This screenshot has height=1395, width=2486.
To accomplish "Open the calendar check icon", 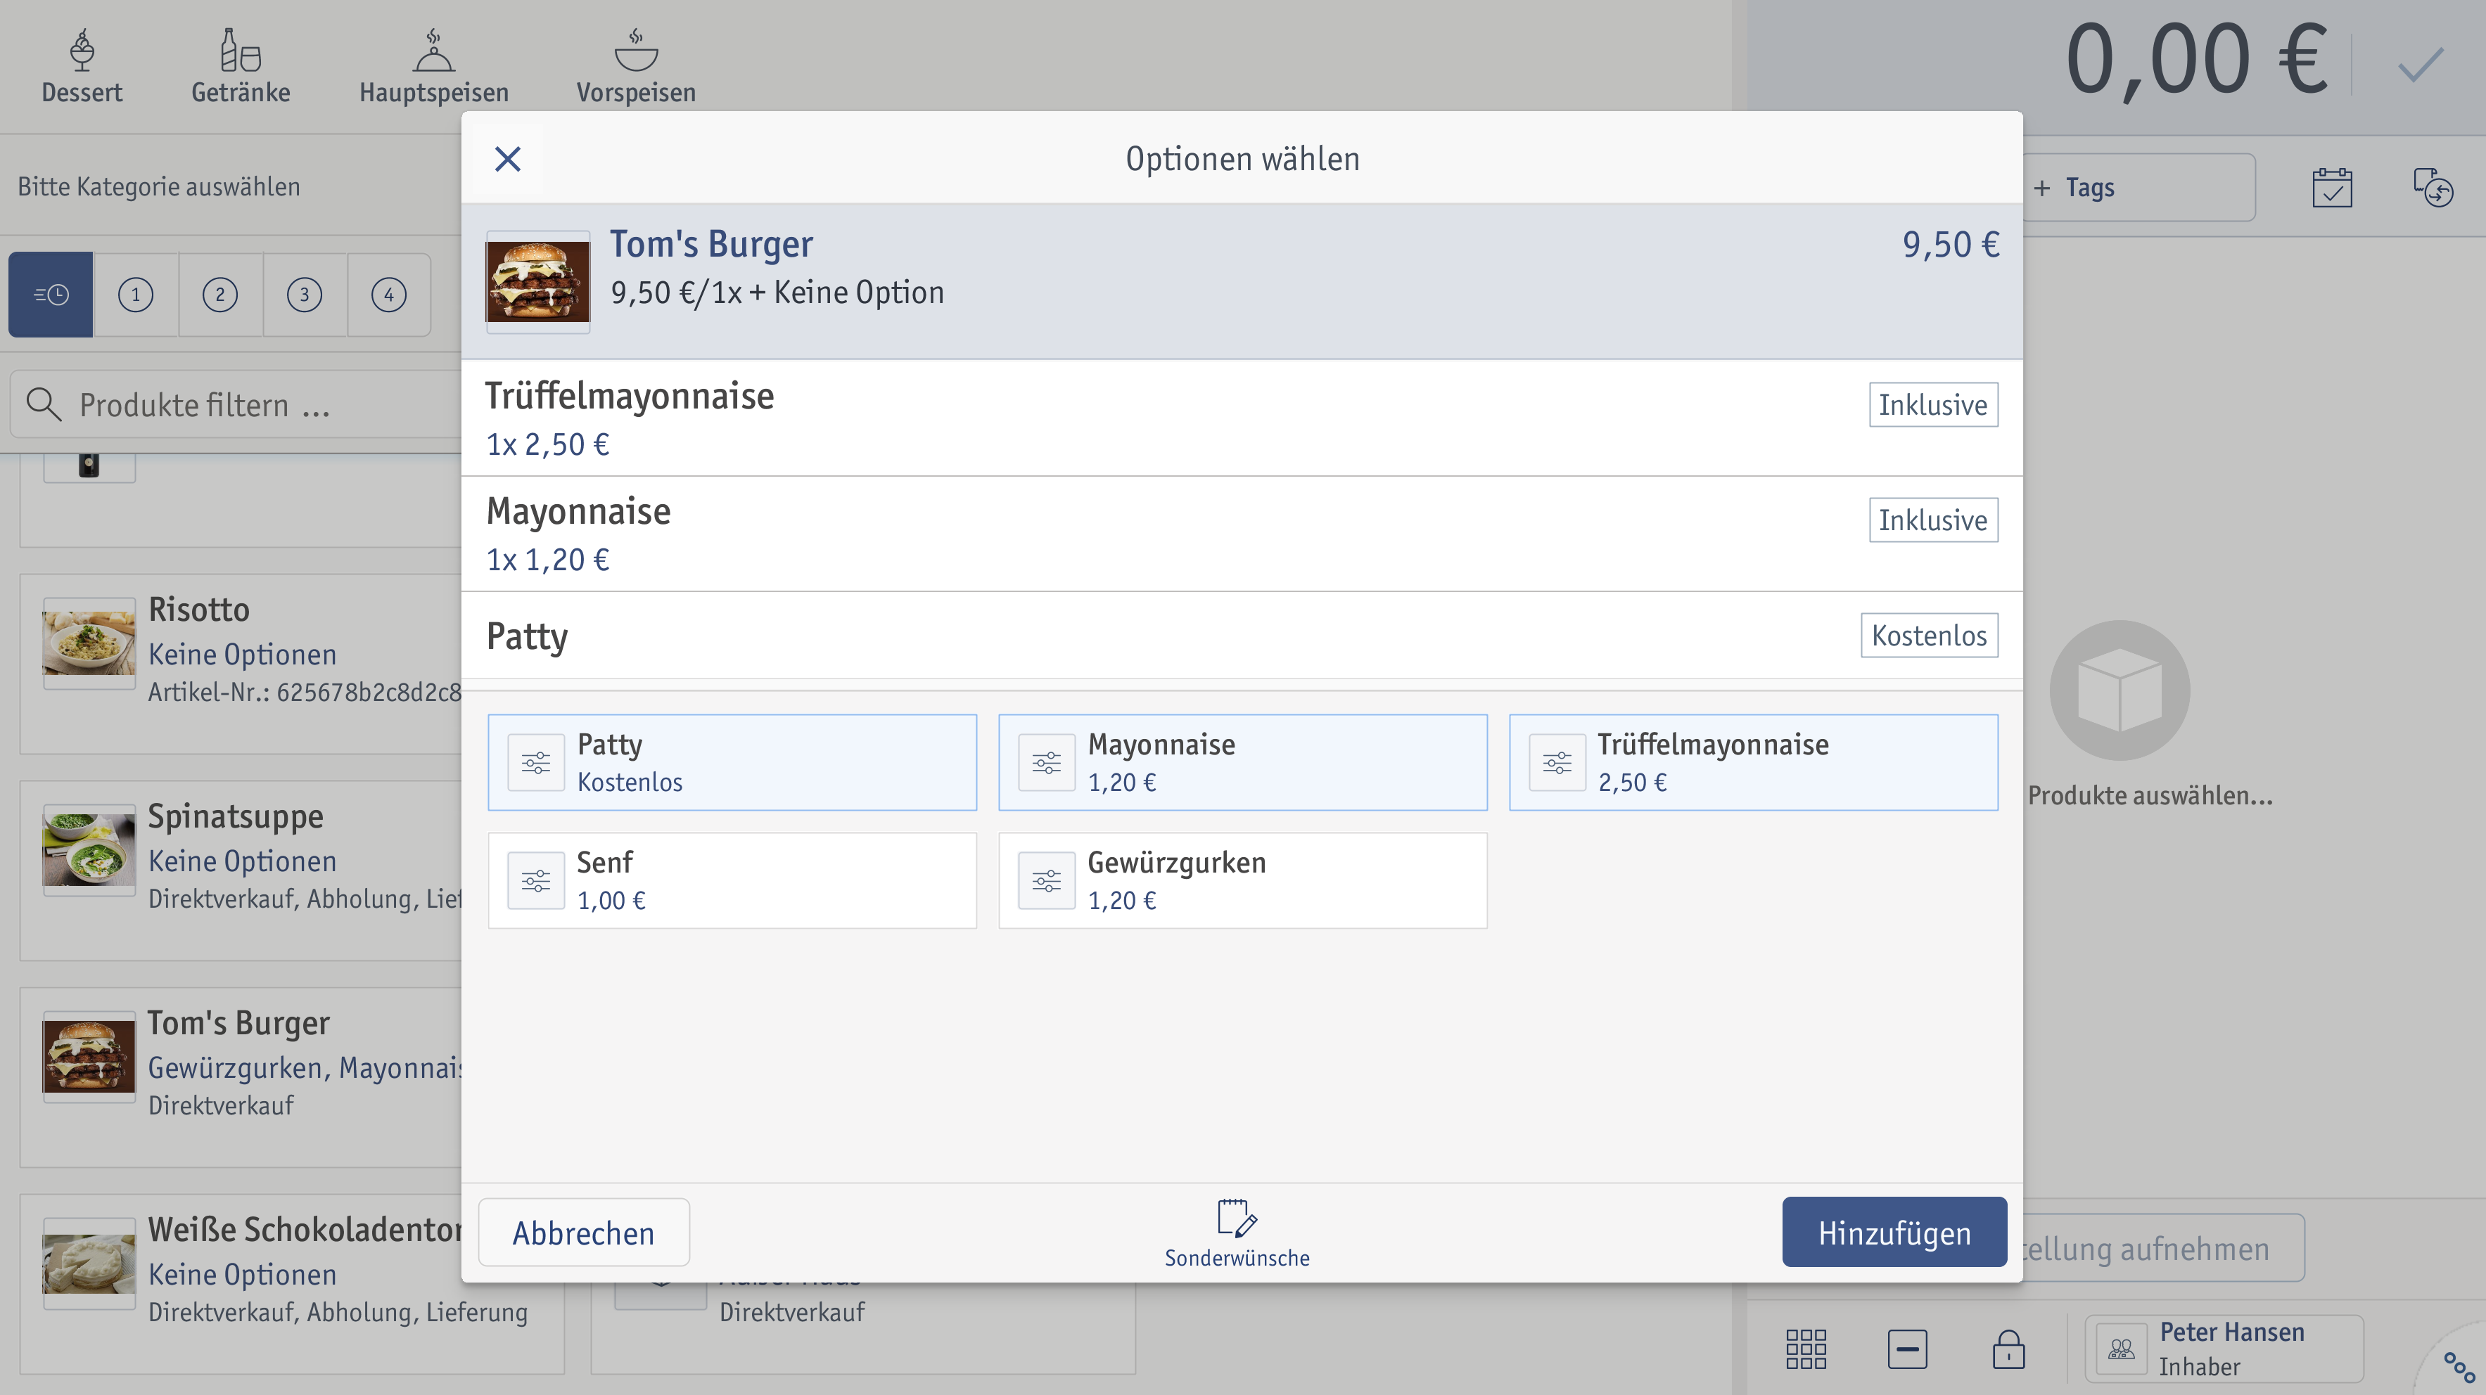I will tap(2333, 188).
